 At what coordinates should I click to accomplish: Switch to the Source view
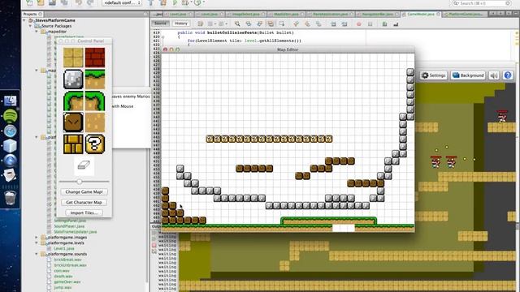click(x=161, y=24)
